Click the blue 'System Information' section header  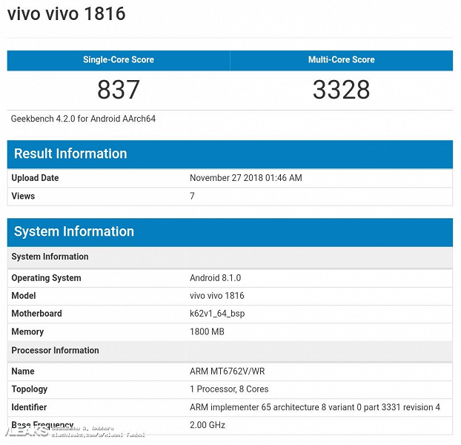(230, 231)
